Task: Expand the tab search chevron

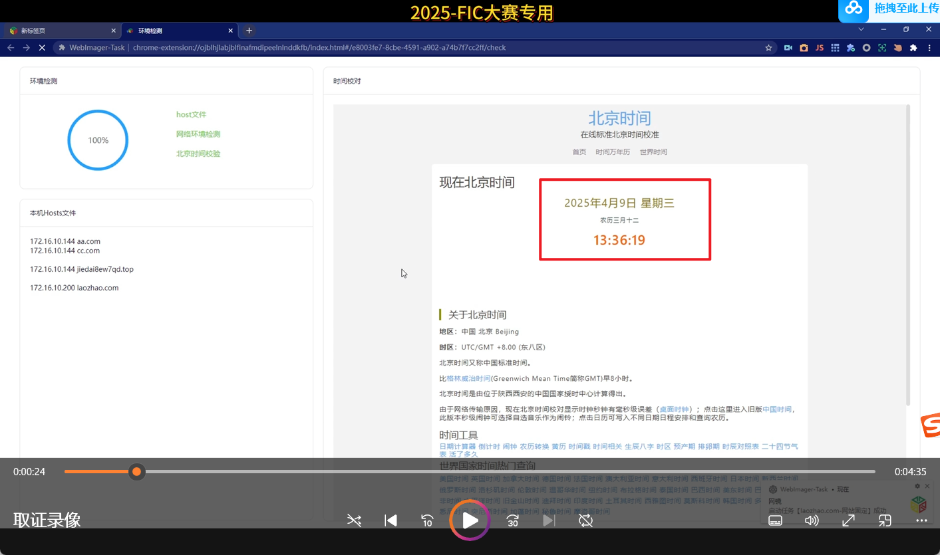Action: click(x=862, y=30)
